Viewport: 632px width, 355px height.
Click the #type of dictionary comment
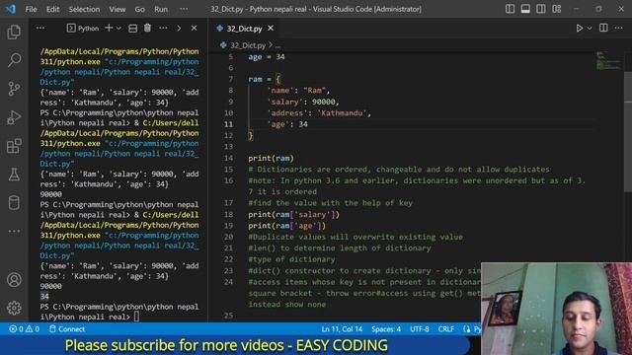(x=291, y=259)
